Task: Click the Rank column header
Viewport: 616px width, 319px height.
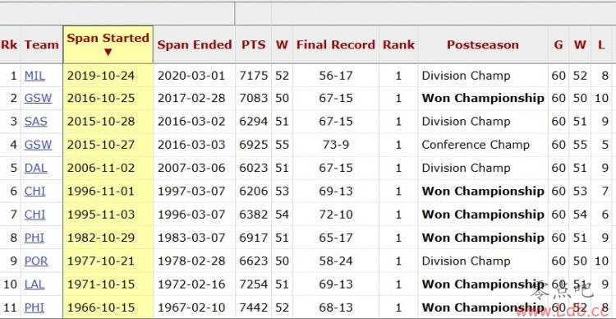Action: [398, 45]
